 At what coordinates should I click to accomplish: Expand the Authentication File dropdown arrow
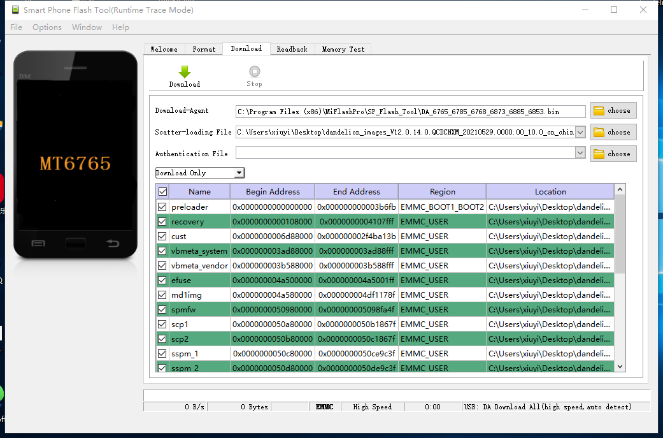pos(580,153)
